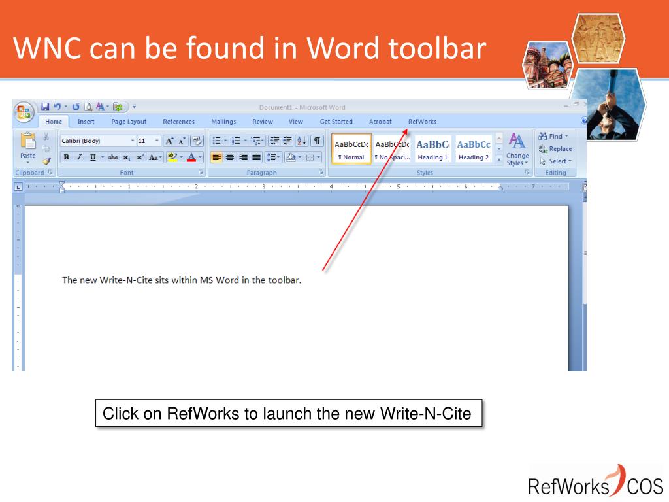
Task: Shrink font size with small A
Action: 182,141
